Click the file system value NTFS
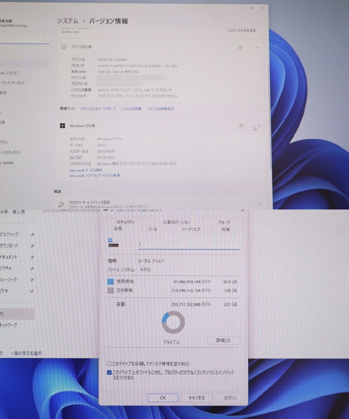 pyautogui.click(x=146, y=270)
